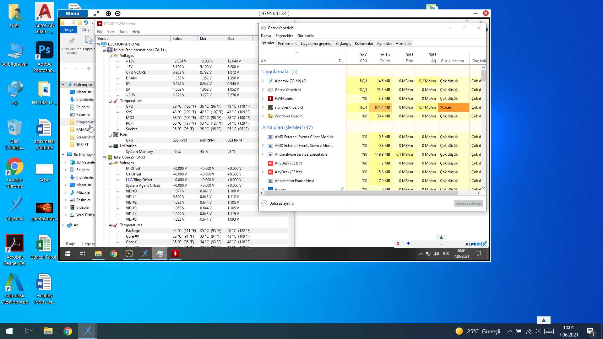Click File Explorer icon in remote taskbar
Image resolution: width=603 pixels, height=339 pixels.
point(98,254)
